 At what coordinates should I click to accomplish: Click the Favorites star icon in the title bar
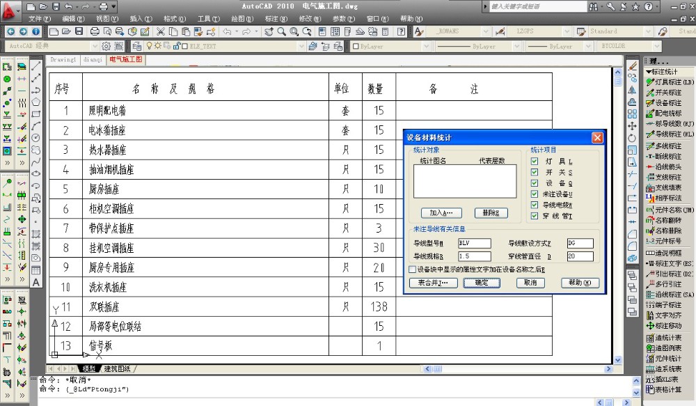click(635, 7)
